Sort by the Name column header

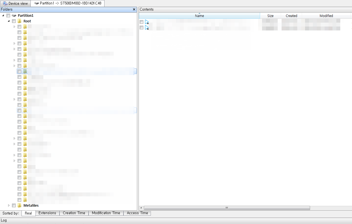pyautogui.click(x=199, y=16)
